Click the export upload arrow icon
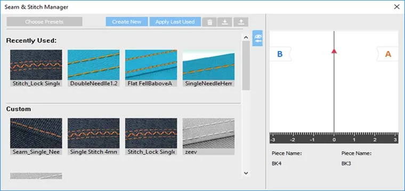Image resolution: width=405 pixels, height=191 pixels. [241, 22]
